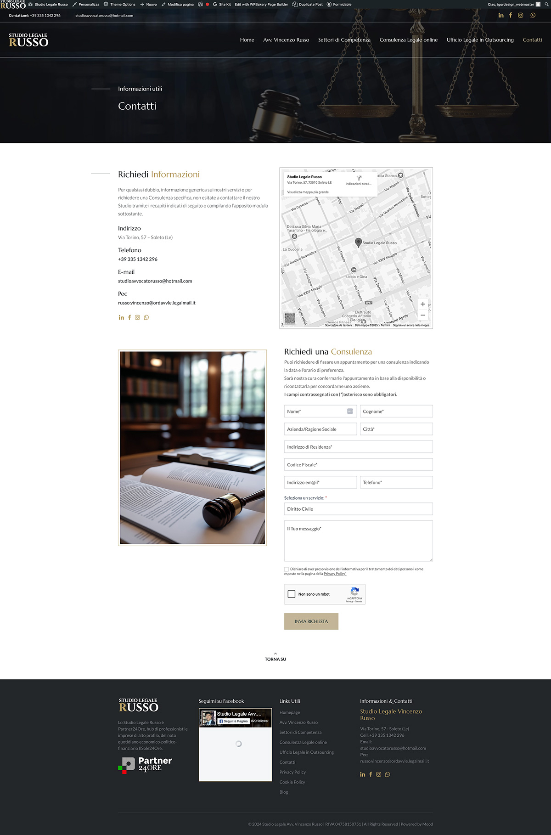Click the map directions arrow icon
This screenshot has height=835, width=551.
click(x=359, y=178)
